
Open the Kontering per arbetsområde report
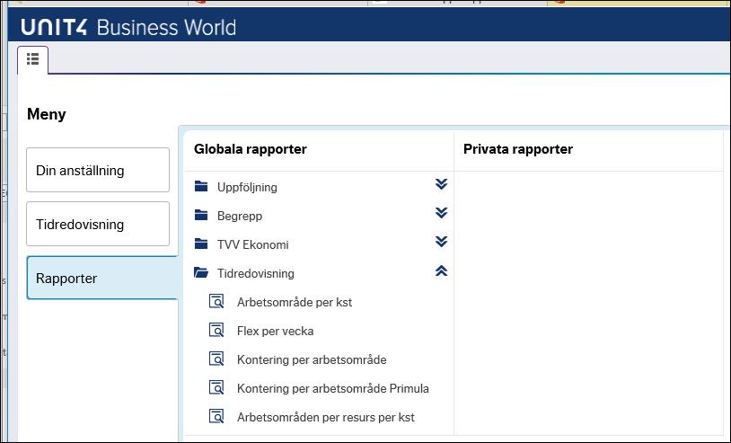coord(312,360)
